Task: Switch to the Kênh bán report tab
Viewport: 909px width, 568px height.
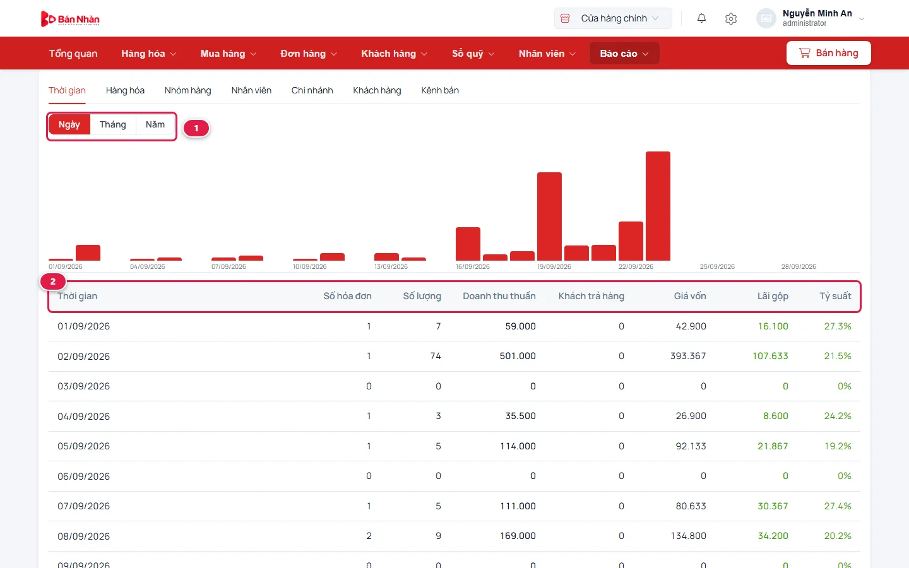Action: tap(440, 90)
